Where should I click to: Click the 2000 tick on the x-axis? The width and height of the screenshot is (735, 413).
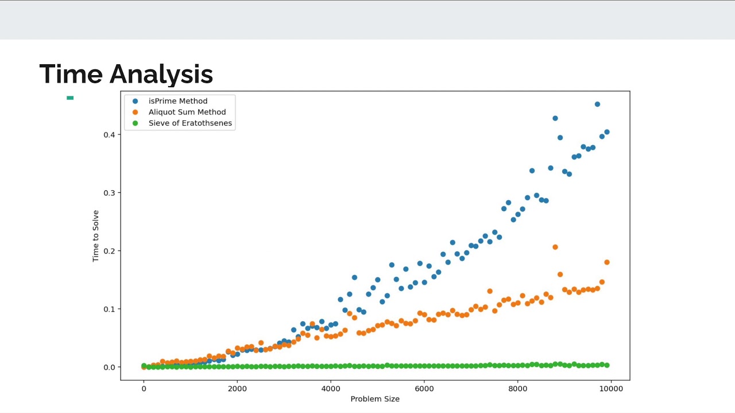pos(237,388)
